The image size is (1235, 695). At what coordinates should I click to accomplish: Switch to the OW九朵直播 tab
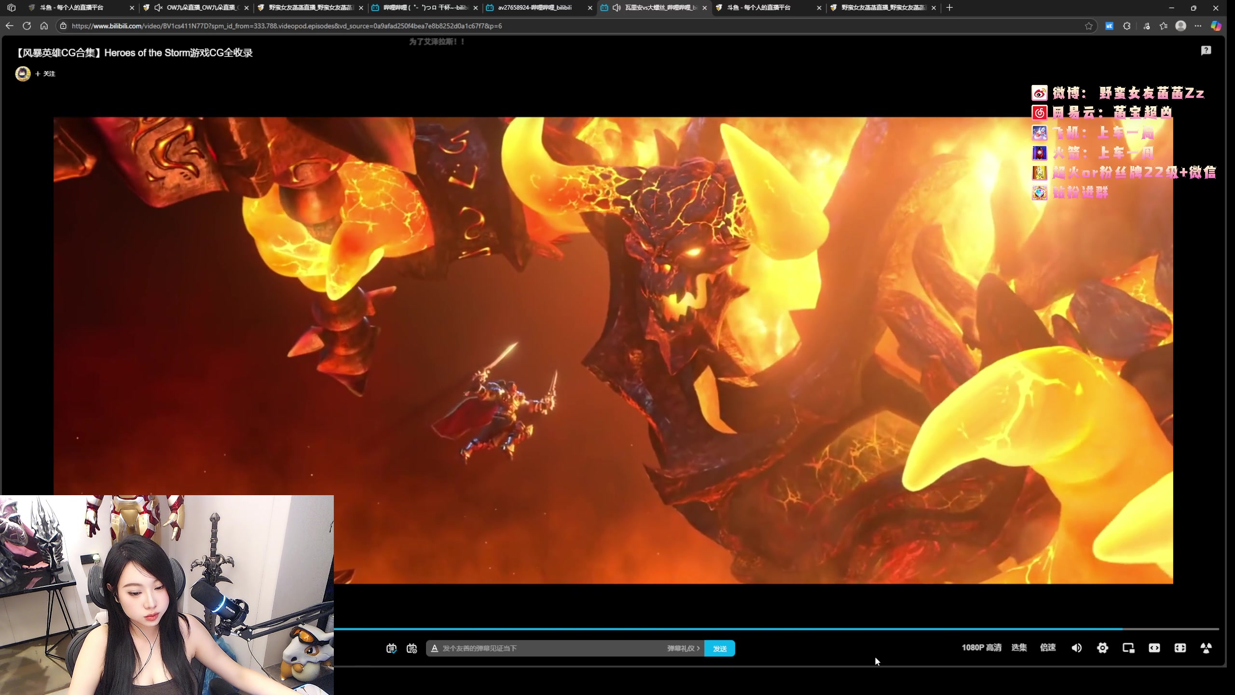pos(195,8)
